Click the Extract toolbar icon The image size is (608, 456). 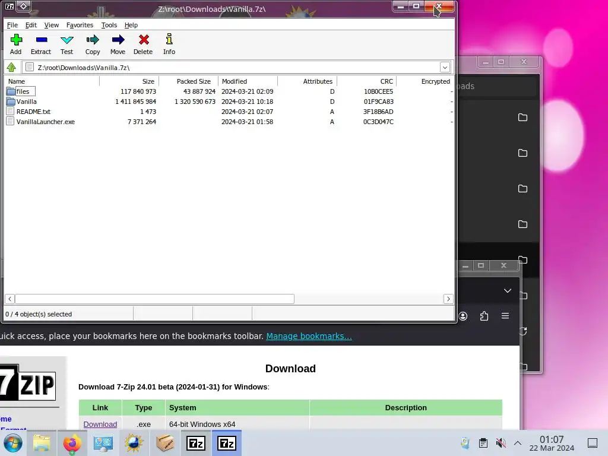[41, 40]
